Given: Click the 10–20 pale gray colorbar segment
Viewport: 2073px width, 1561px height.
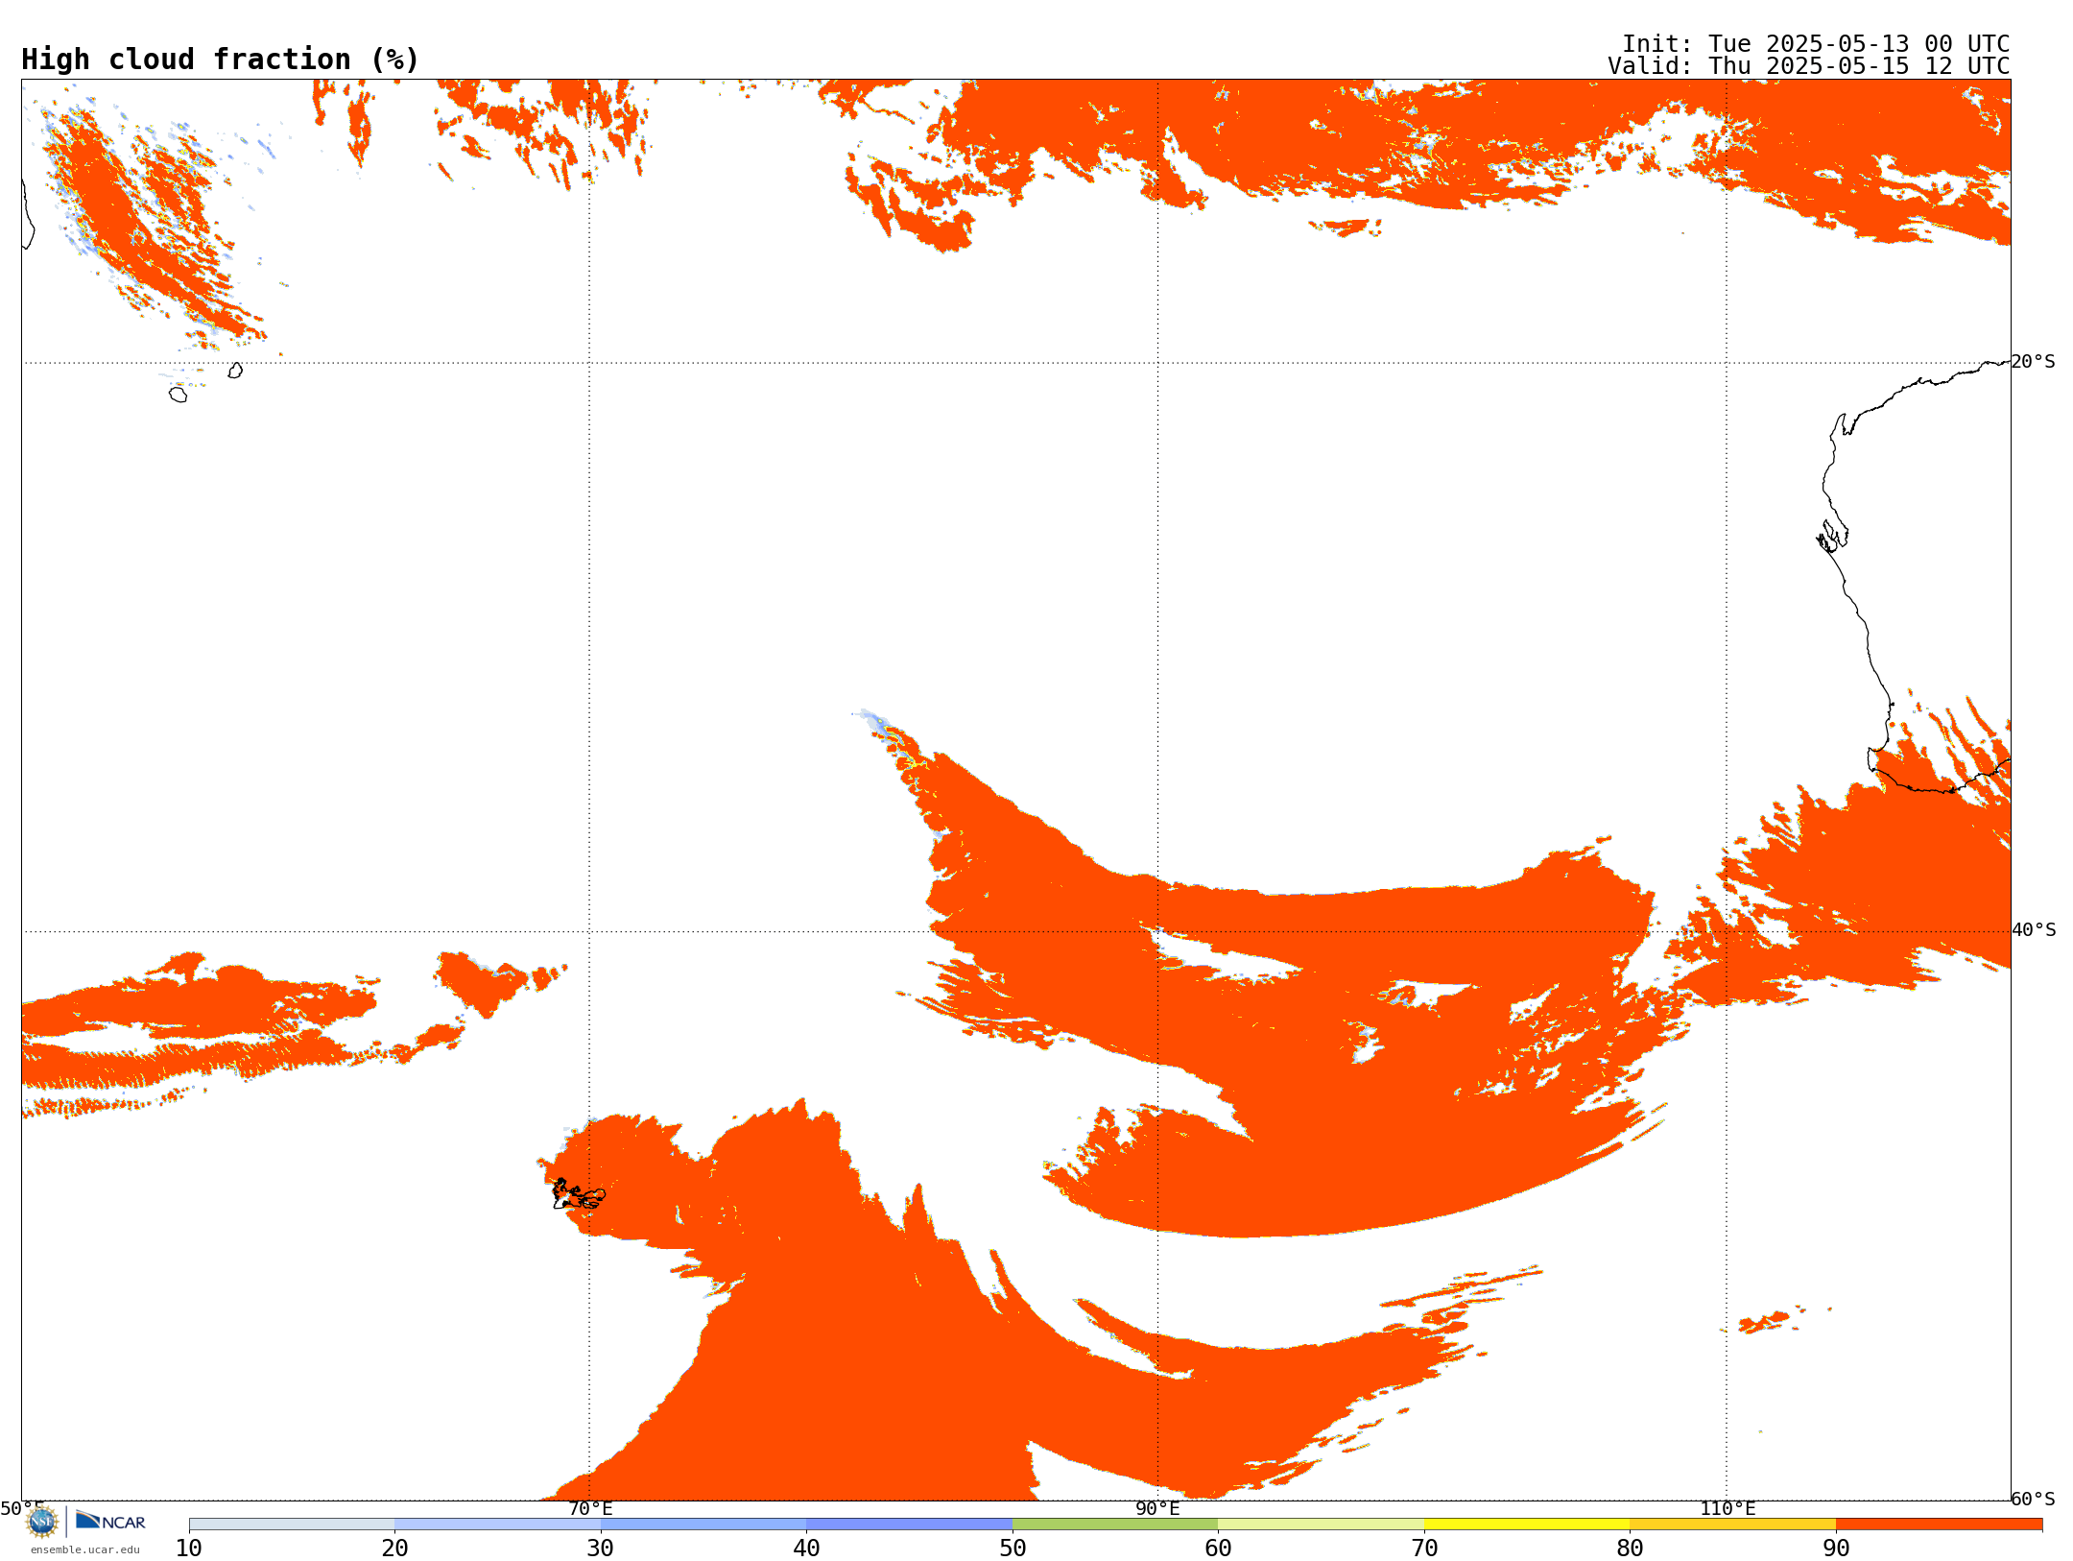Looking at the screenshot, I should click(292, 1525).
